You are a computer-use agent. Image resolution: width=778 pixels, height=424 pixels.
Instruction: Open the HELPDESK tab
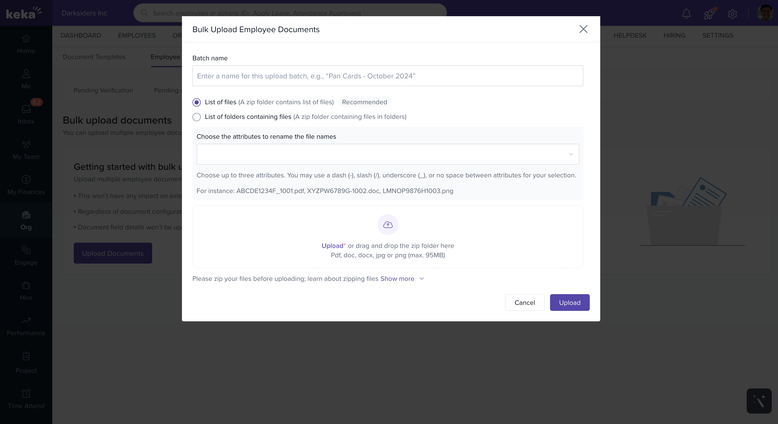pyautogui.click(x=630, y=36)
